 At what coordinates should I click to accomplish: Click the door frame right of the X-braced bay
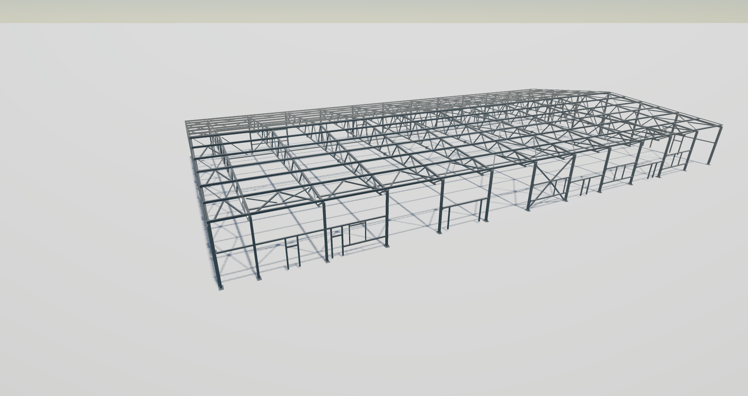coord(584,186)
